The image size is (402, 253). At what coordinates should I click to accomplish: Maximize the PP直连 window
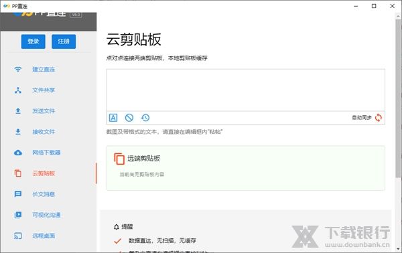click(x=374, y=6)
